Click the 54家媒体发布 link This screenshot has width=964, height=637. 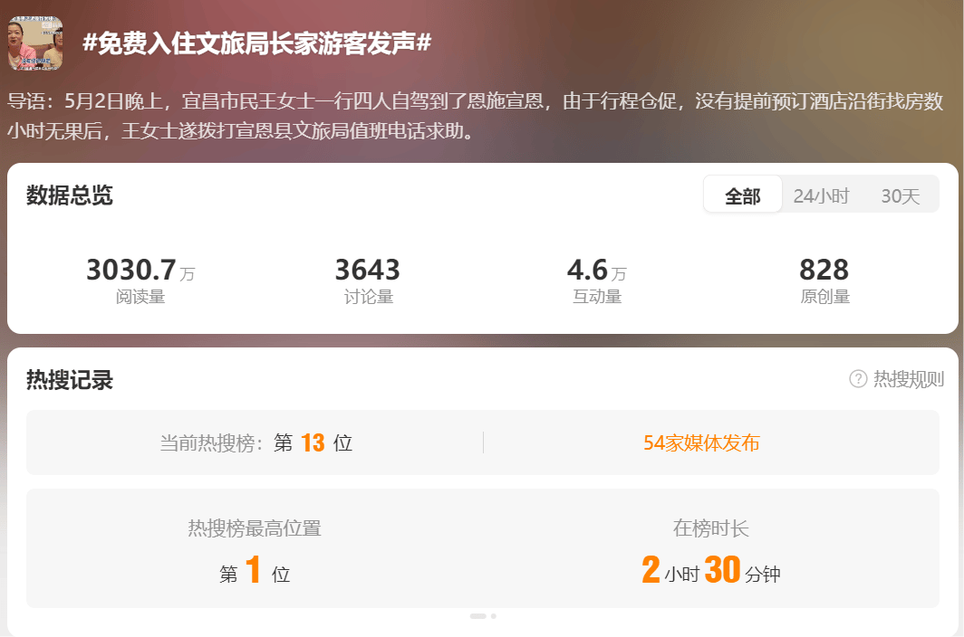point(701,442)
